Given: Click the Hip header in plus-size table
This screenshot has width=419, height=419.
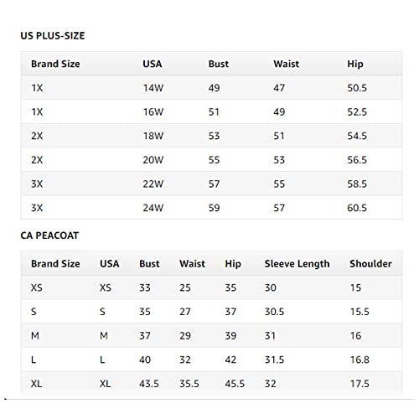Looking at the screenshot, I should click(x=355, y=64).
